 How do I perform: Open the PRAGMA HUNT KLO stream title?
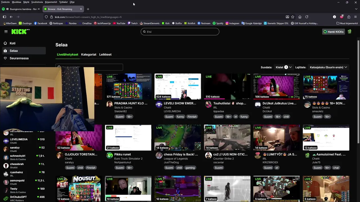pyautogui.click(x=131, y=103)
